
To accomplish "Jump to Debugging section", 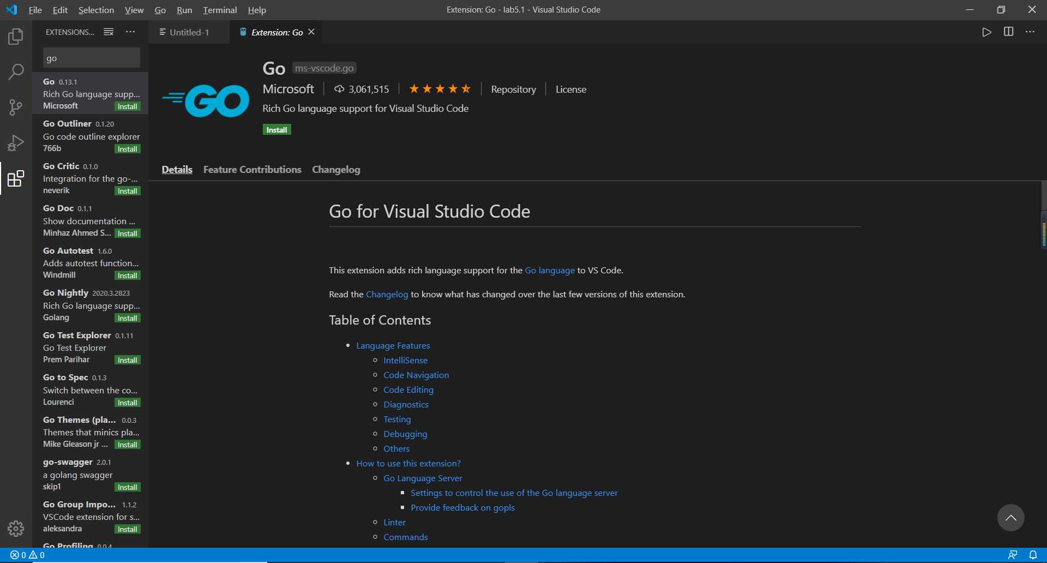I will (405, 434).
